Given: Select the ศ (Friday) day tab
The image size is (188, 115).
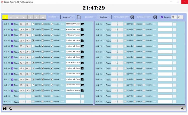Looking at the screenshot, I should pyautogui.click(x=30, y=17).
